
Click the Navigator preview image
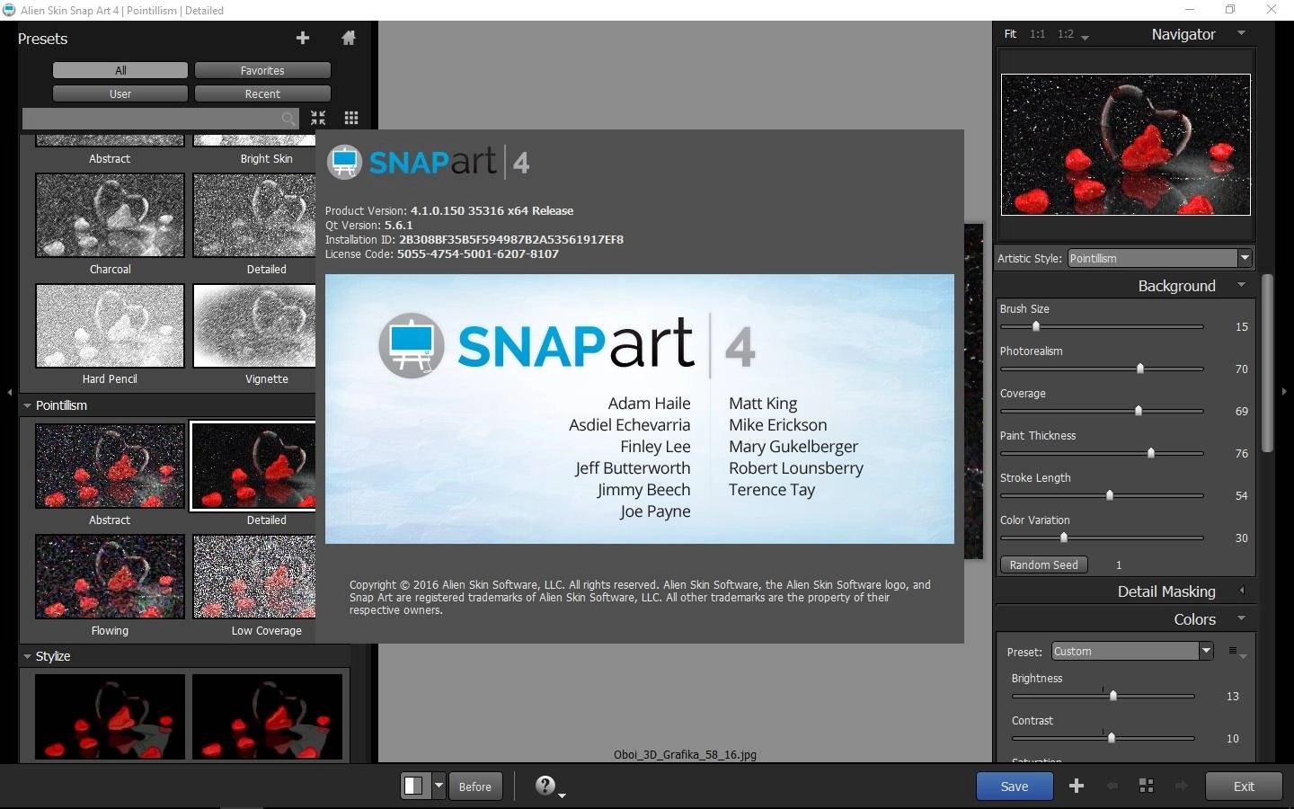1126,145
